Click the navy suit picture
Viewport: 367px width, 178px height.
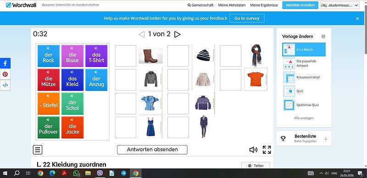pyautogui.click(x=203, y=126)
